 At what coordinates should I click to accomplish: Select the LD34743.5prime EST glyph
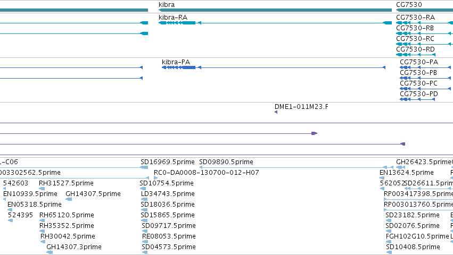pos(144,199)
